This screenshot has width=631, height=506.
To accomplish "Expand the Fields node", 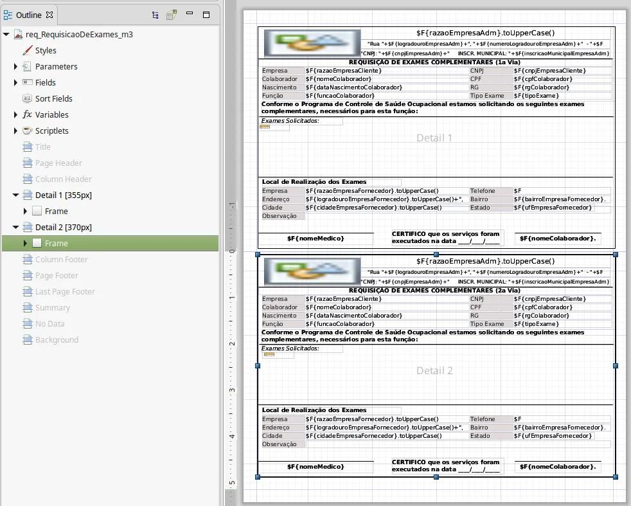I will click(x=15, y=82).
